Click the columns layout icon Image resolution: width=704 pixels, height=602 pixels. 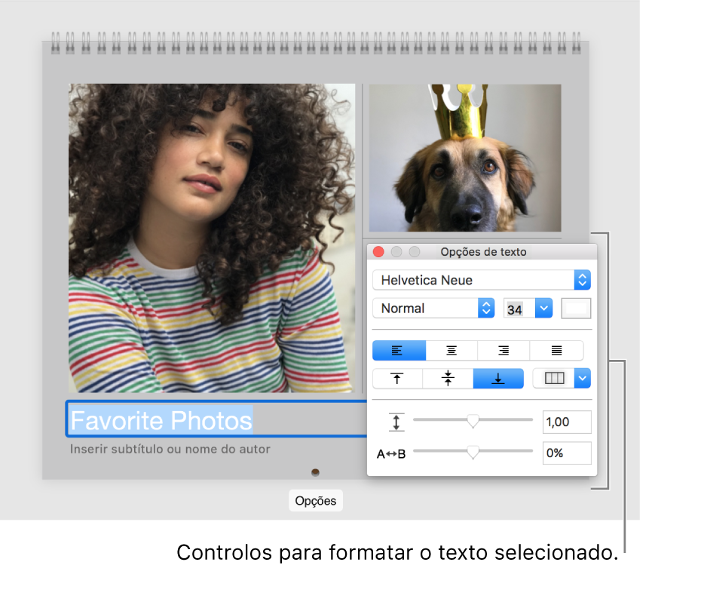(554, 379)
